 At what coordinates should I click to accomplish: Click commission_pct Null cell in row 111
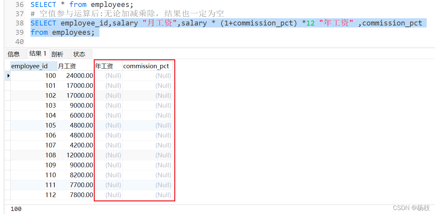(147, 185)
